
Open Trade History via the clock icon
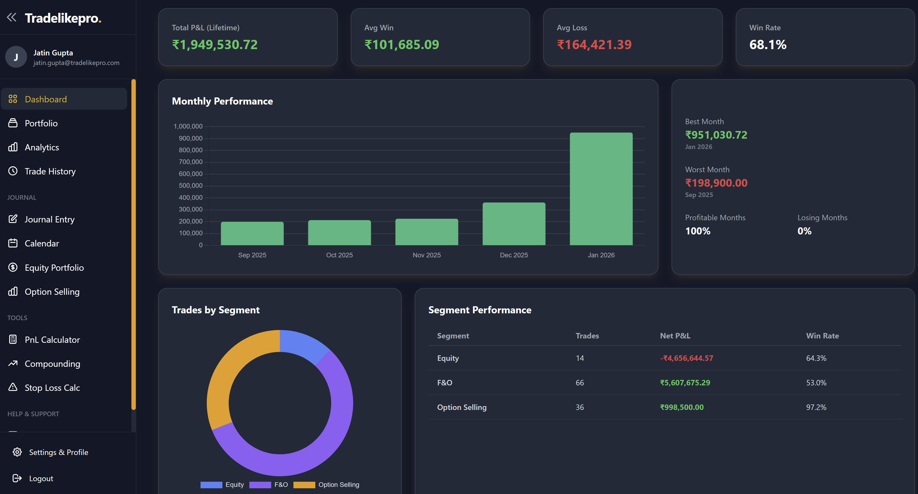[x=13, y=171]
